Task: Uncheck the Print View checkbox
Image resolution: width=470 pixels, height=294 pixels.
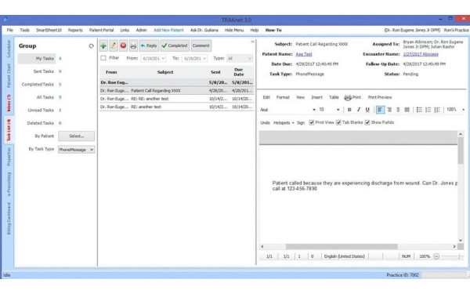Action: (x=312, y=122)
